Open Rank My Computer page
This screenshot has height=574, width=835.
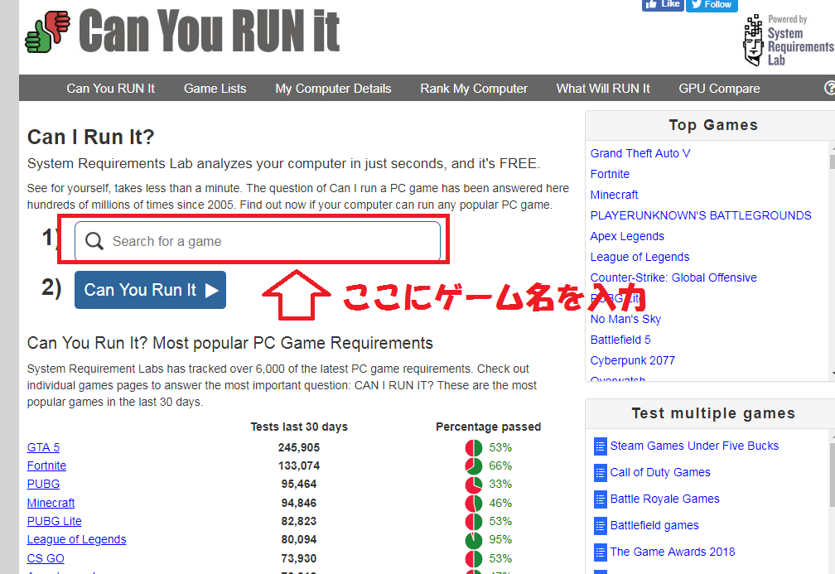(x=474, y=89)
